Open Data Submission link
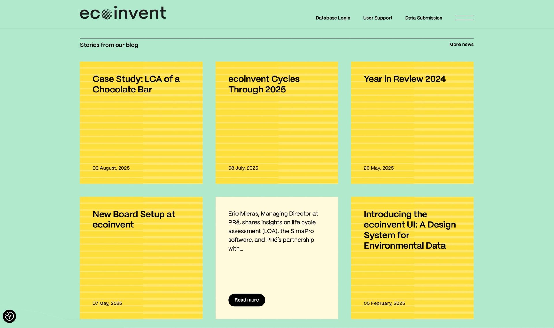This screenshot has height=328, width=554. click(x=423, y=18)
